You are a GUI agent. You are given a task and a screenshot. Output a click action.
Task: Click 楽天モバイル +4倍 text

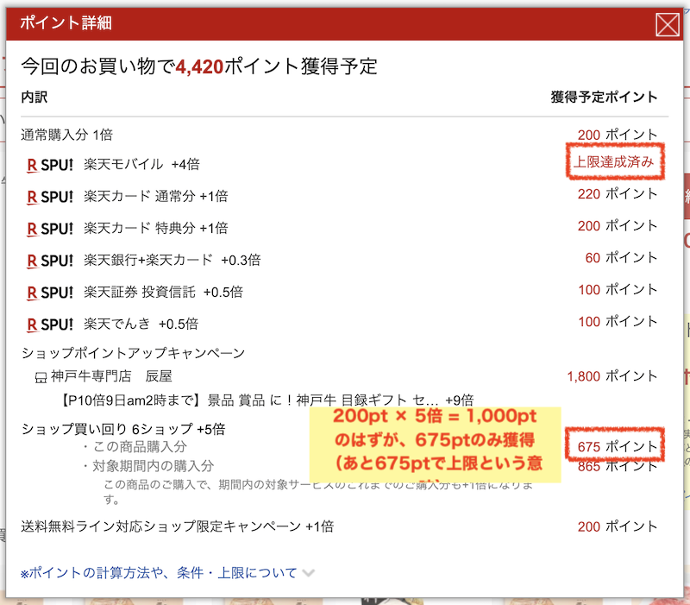click(x=141, y=165)
